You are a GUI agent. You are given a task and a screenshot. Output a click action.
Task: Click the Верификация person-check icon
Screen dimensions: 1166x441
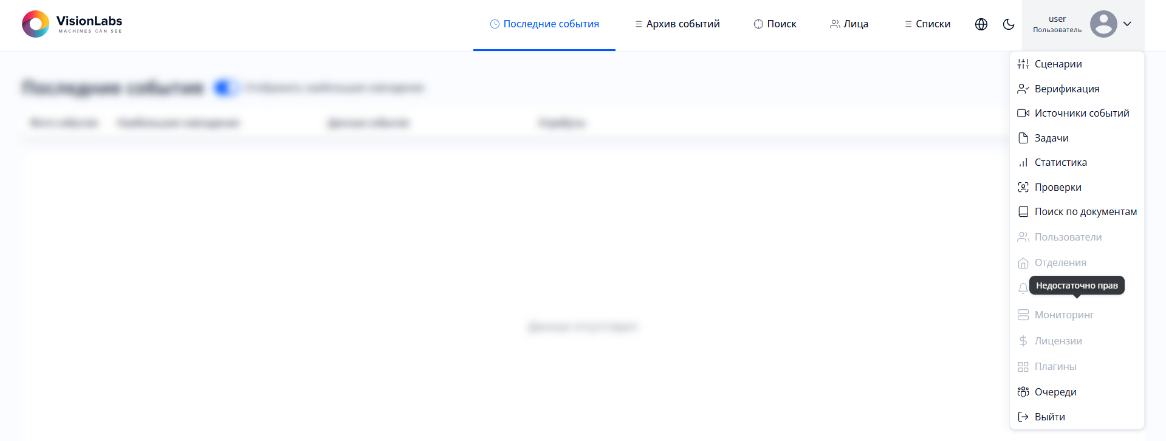(1023, 89)
